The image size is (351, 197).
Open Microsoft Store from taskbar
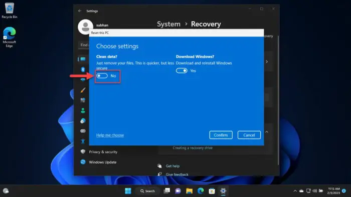[212, 191]
